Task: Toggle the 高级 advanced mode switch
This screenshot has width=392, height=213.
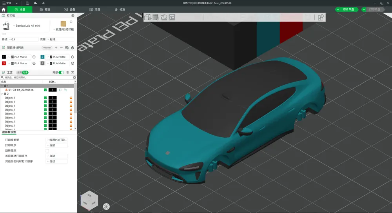Action: [x=61, y=72]
